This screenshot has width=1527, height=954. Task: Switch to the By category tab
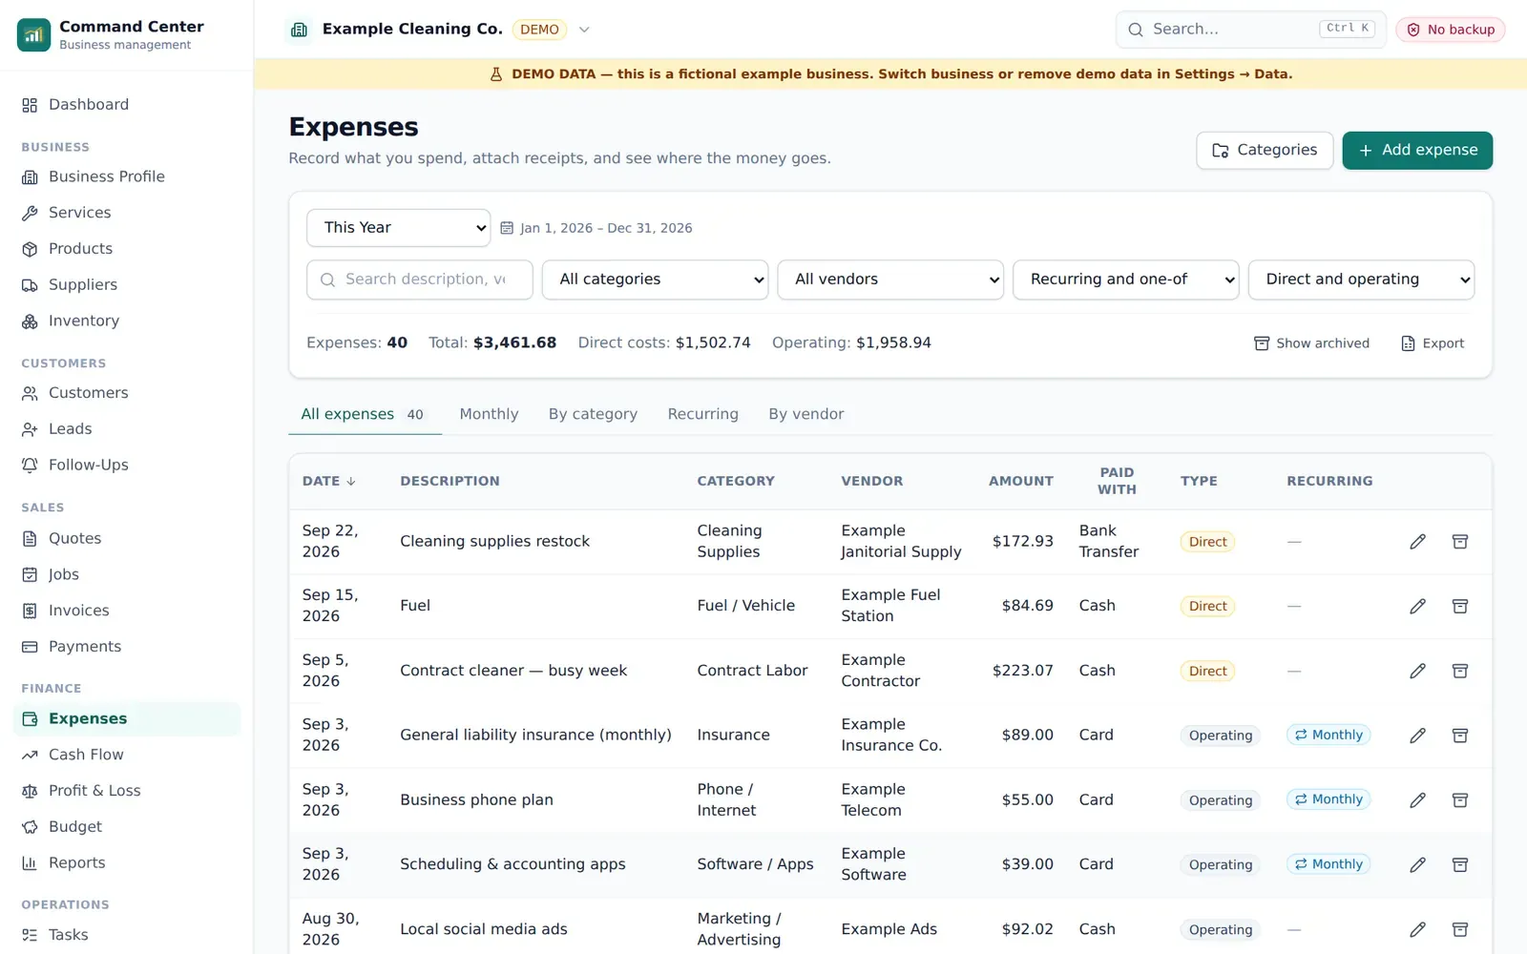tap(593, 414)
